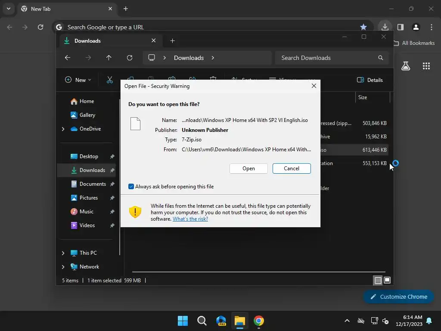Open Search Labs flask icon
The image size is (441, 331).
click(406, 66)
